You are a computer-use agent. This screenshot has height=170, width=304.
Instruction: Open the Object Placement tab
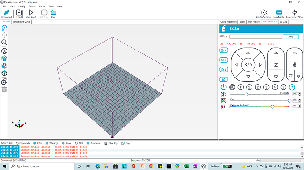228,22
